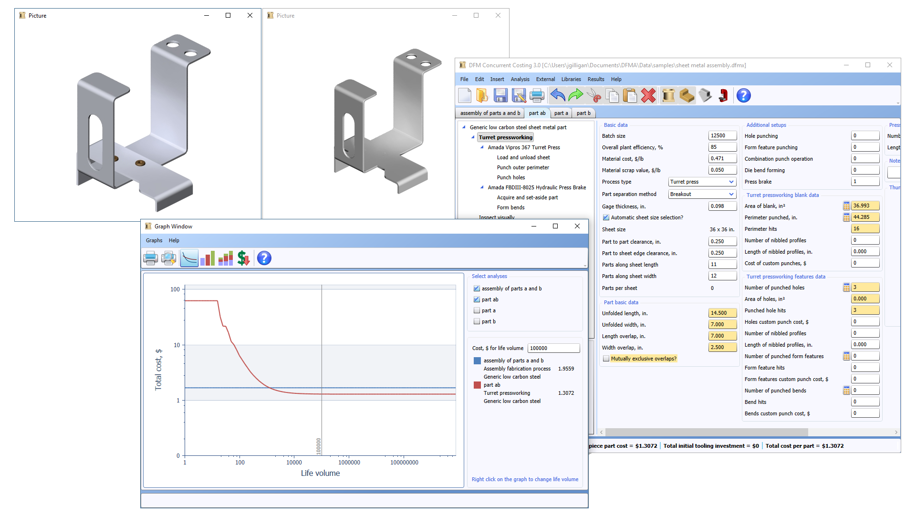Viewport: 916px width, 515px height.
Task: Click the tan stepped block part icon
Action: click(x=687, y=96)
